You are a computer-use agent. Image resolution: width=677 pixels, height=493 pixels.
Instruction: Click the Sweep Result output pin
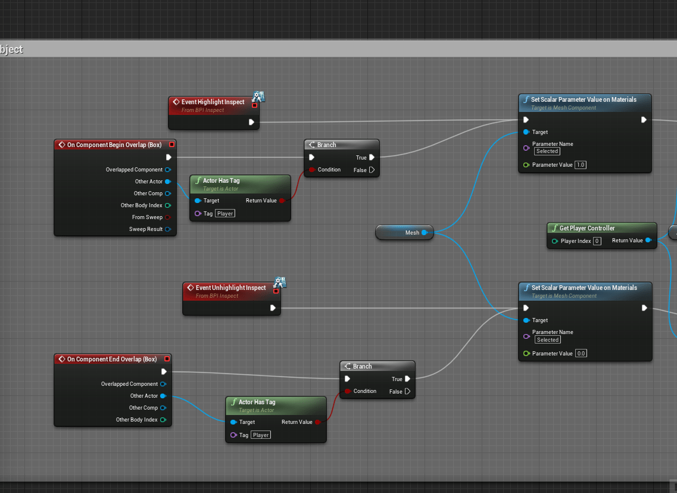(x=168, y=229)
